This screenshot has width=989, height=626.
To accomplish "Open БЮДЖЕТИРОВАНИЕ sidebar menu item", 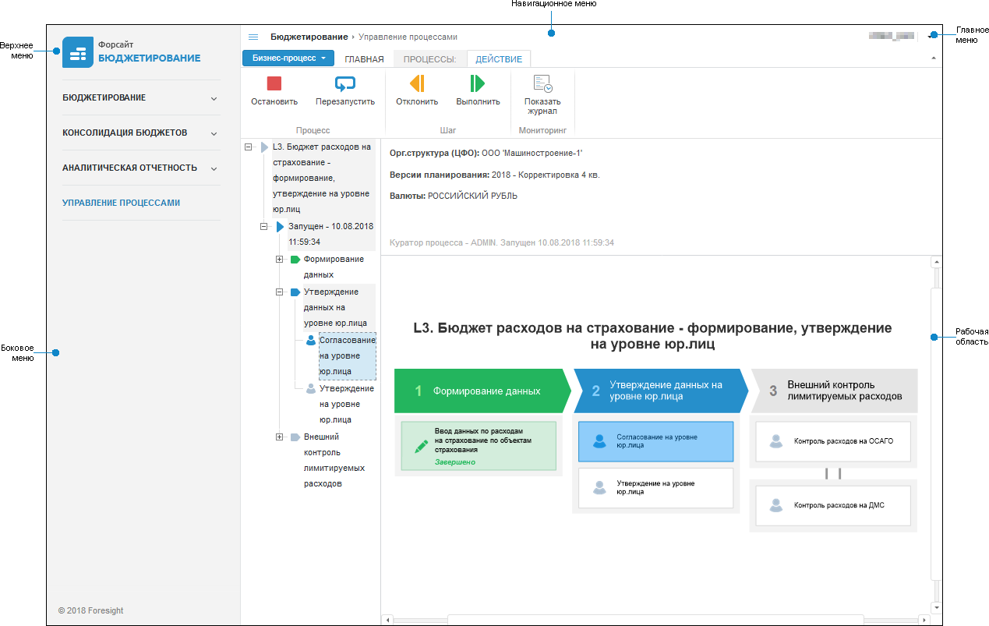I will pyautogui.click(x=104, y=98).
